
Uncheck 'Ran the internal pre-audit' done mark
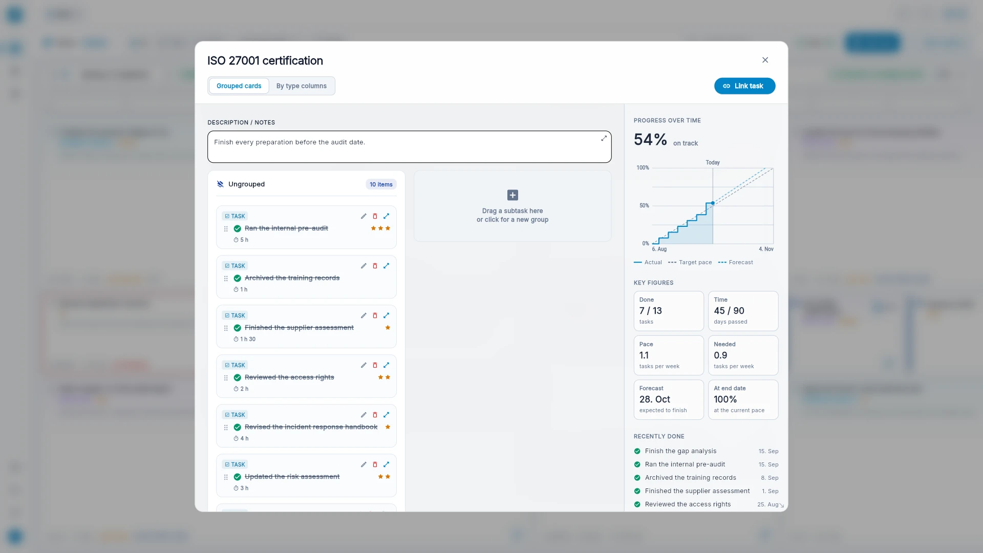[x=238, y=228]
